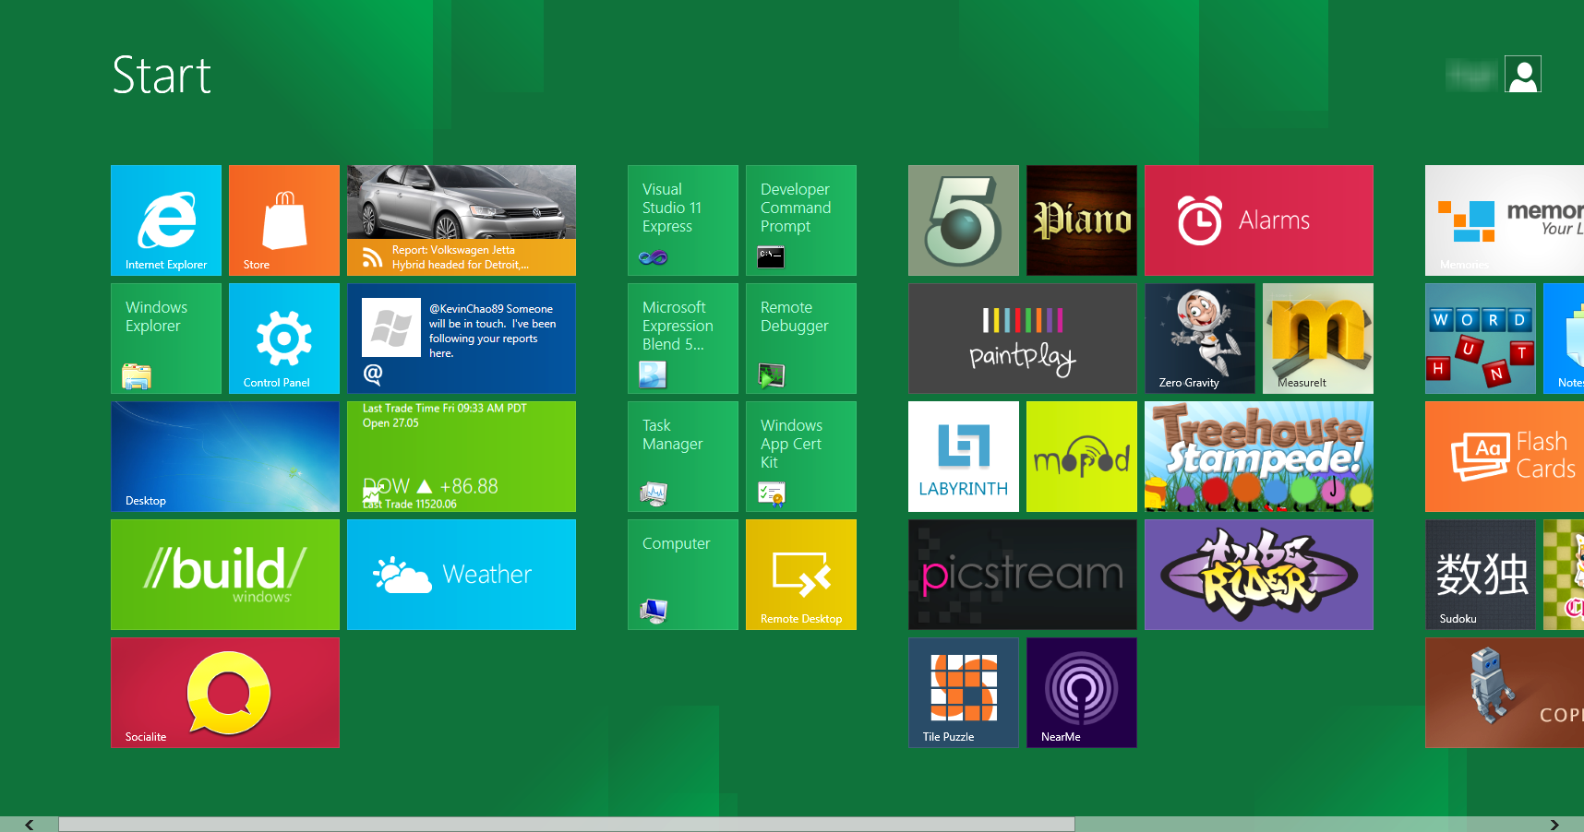Open the mopod podcast tile
The width and height of the screenshot is (1584, 832).
point(1082,457)
